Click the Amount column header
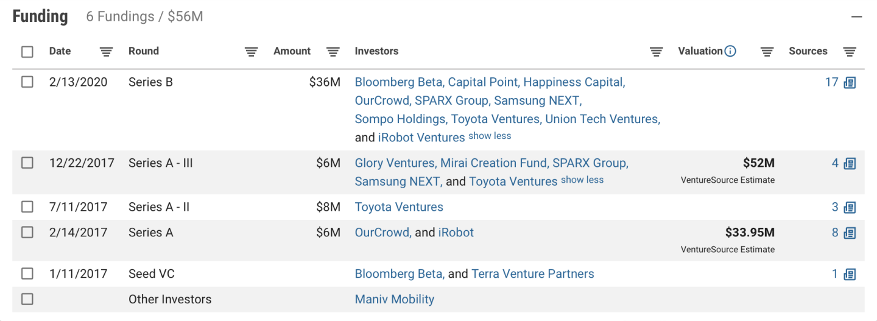Image resolution: width=877 pixels, height=321 pixels. click(x=292, y=51)
